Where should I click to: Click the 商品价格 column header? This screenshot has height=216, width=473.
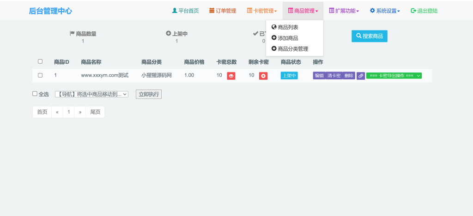click(194, 62)
